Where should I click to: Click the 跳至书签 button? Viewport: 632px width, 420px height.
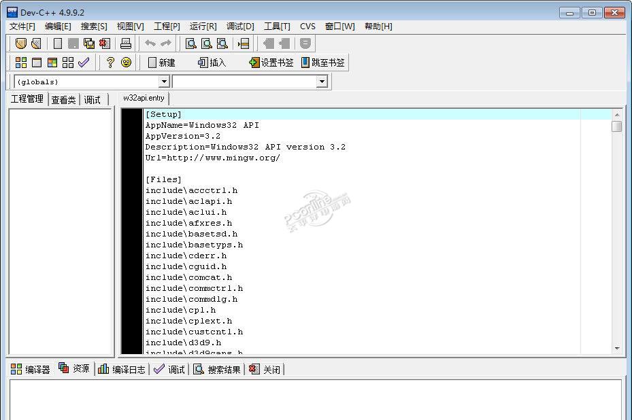(x=323, y=63)
